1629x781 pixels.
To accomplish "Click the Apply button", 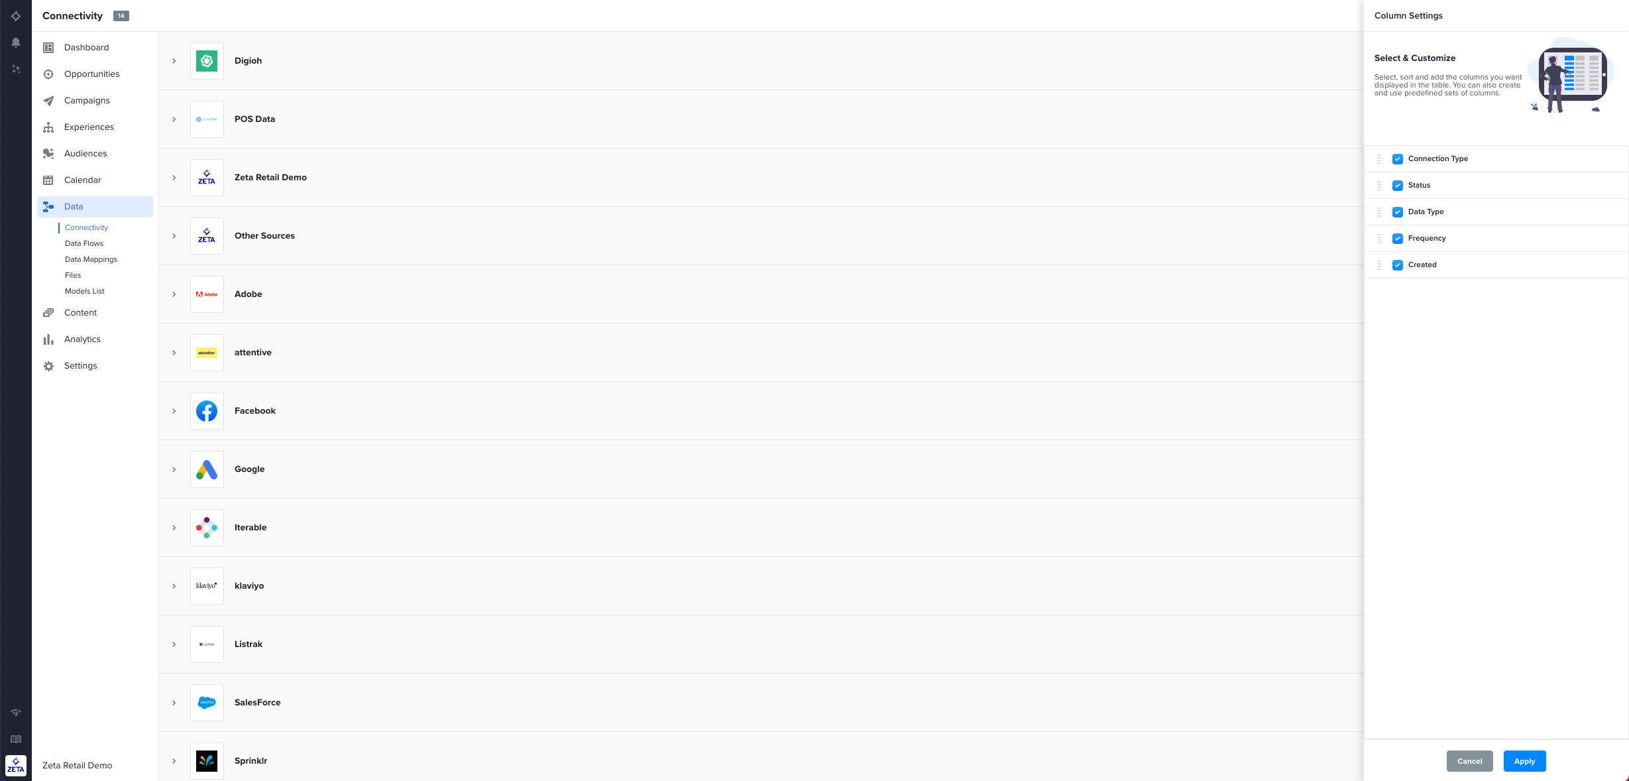I will pos(1524,761).
